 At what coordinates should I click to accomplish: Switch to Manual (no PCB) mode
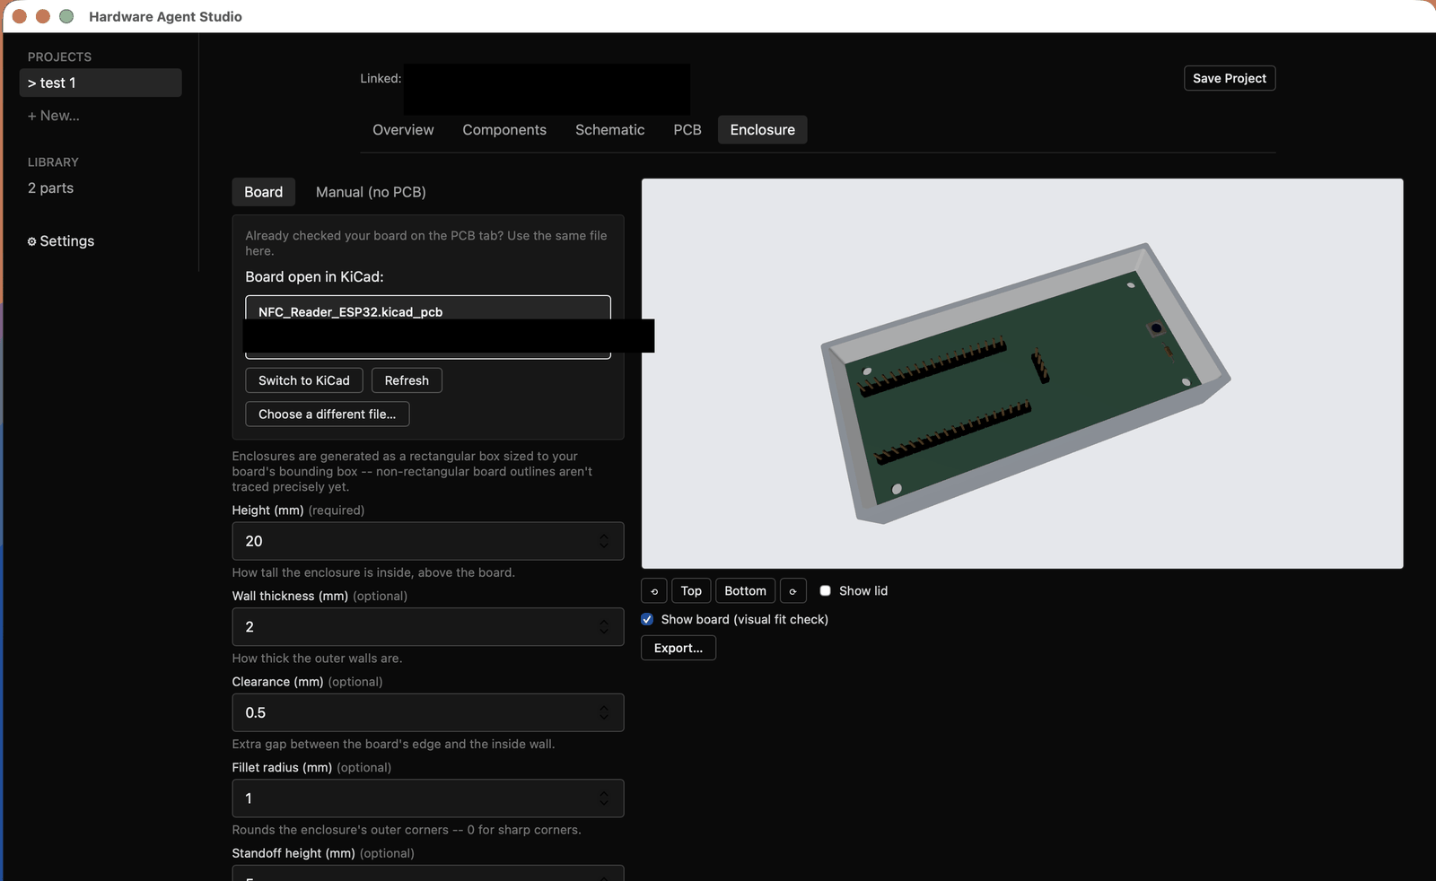[x=371, y=192]
